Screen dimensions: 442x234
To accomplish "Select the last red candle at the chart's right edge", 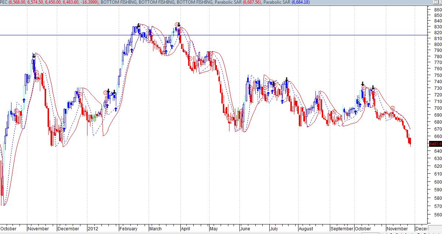I will pyautogui.click(x=410, y=141).
